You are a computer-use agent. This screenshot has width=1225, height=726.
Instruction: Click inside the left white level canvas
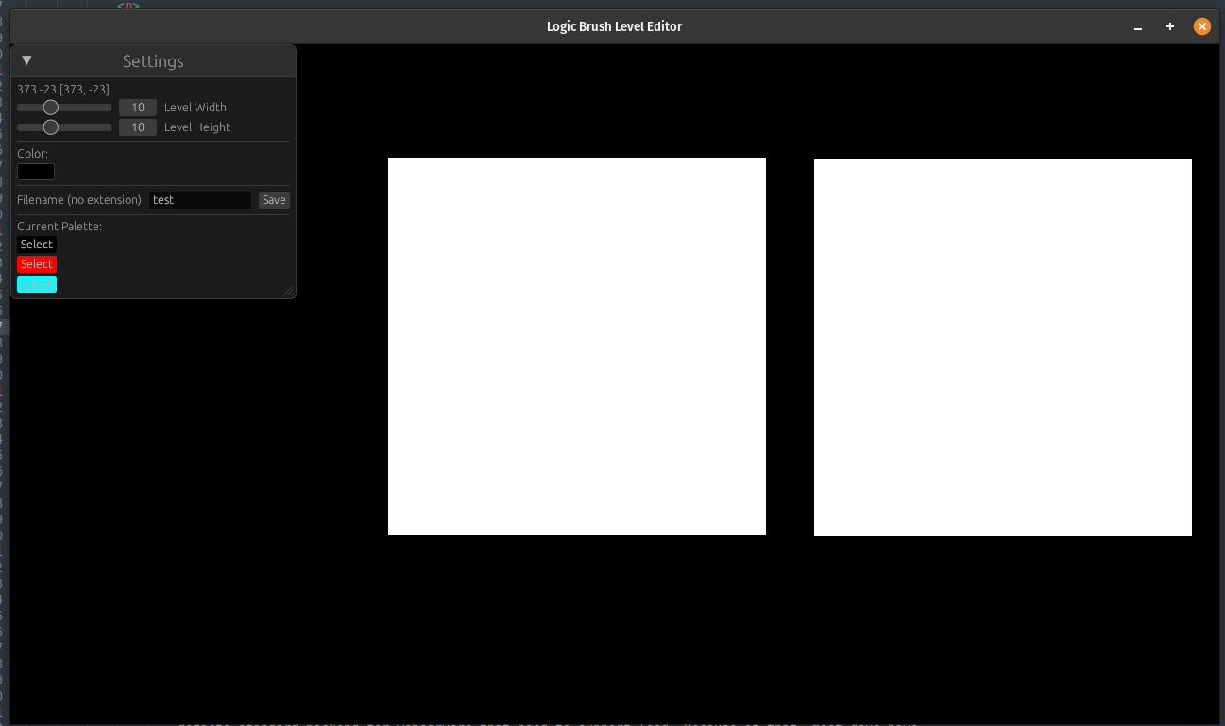(x=576, y=346)
